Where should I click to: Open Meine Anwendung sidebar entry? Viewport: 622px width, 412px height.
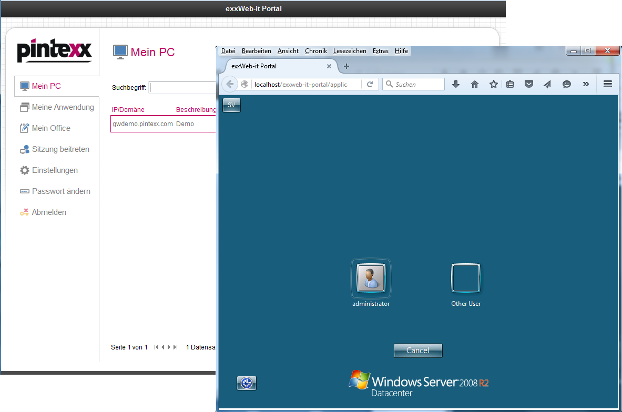[57, 107]
